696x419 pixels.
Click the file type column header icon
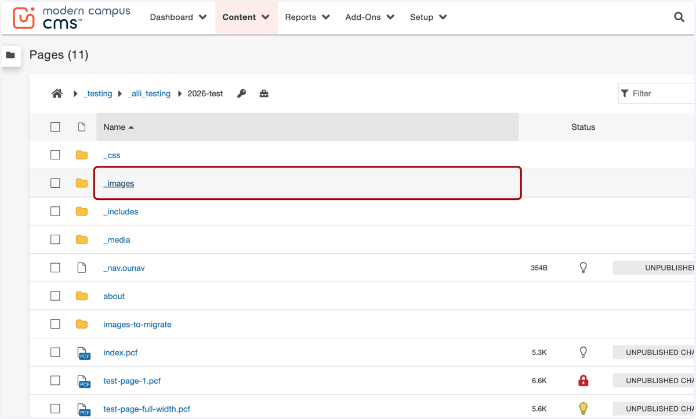point(82,127)
